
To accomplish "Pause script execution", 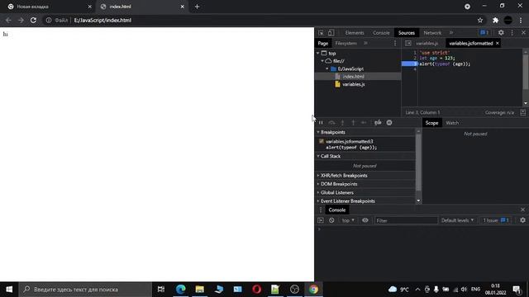I will click(321, 123).
